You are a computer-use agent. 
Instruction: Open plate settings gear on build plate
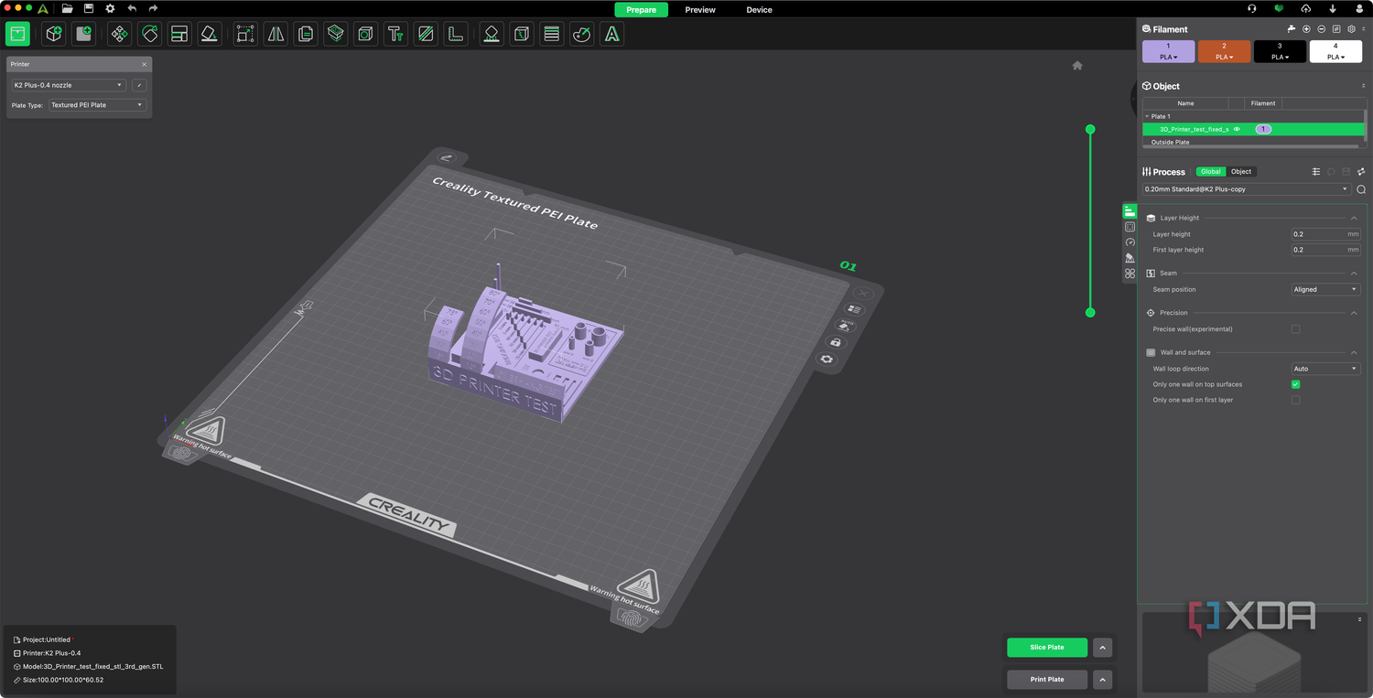(827, 359)
